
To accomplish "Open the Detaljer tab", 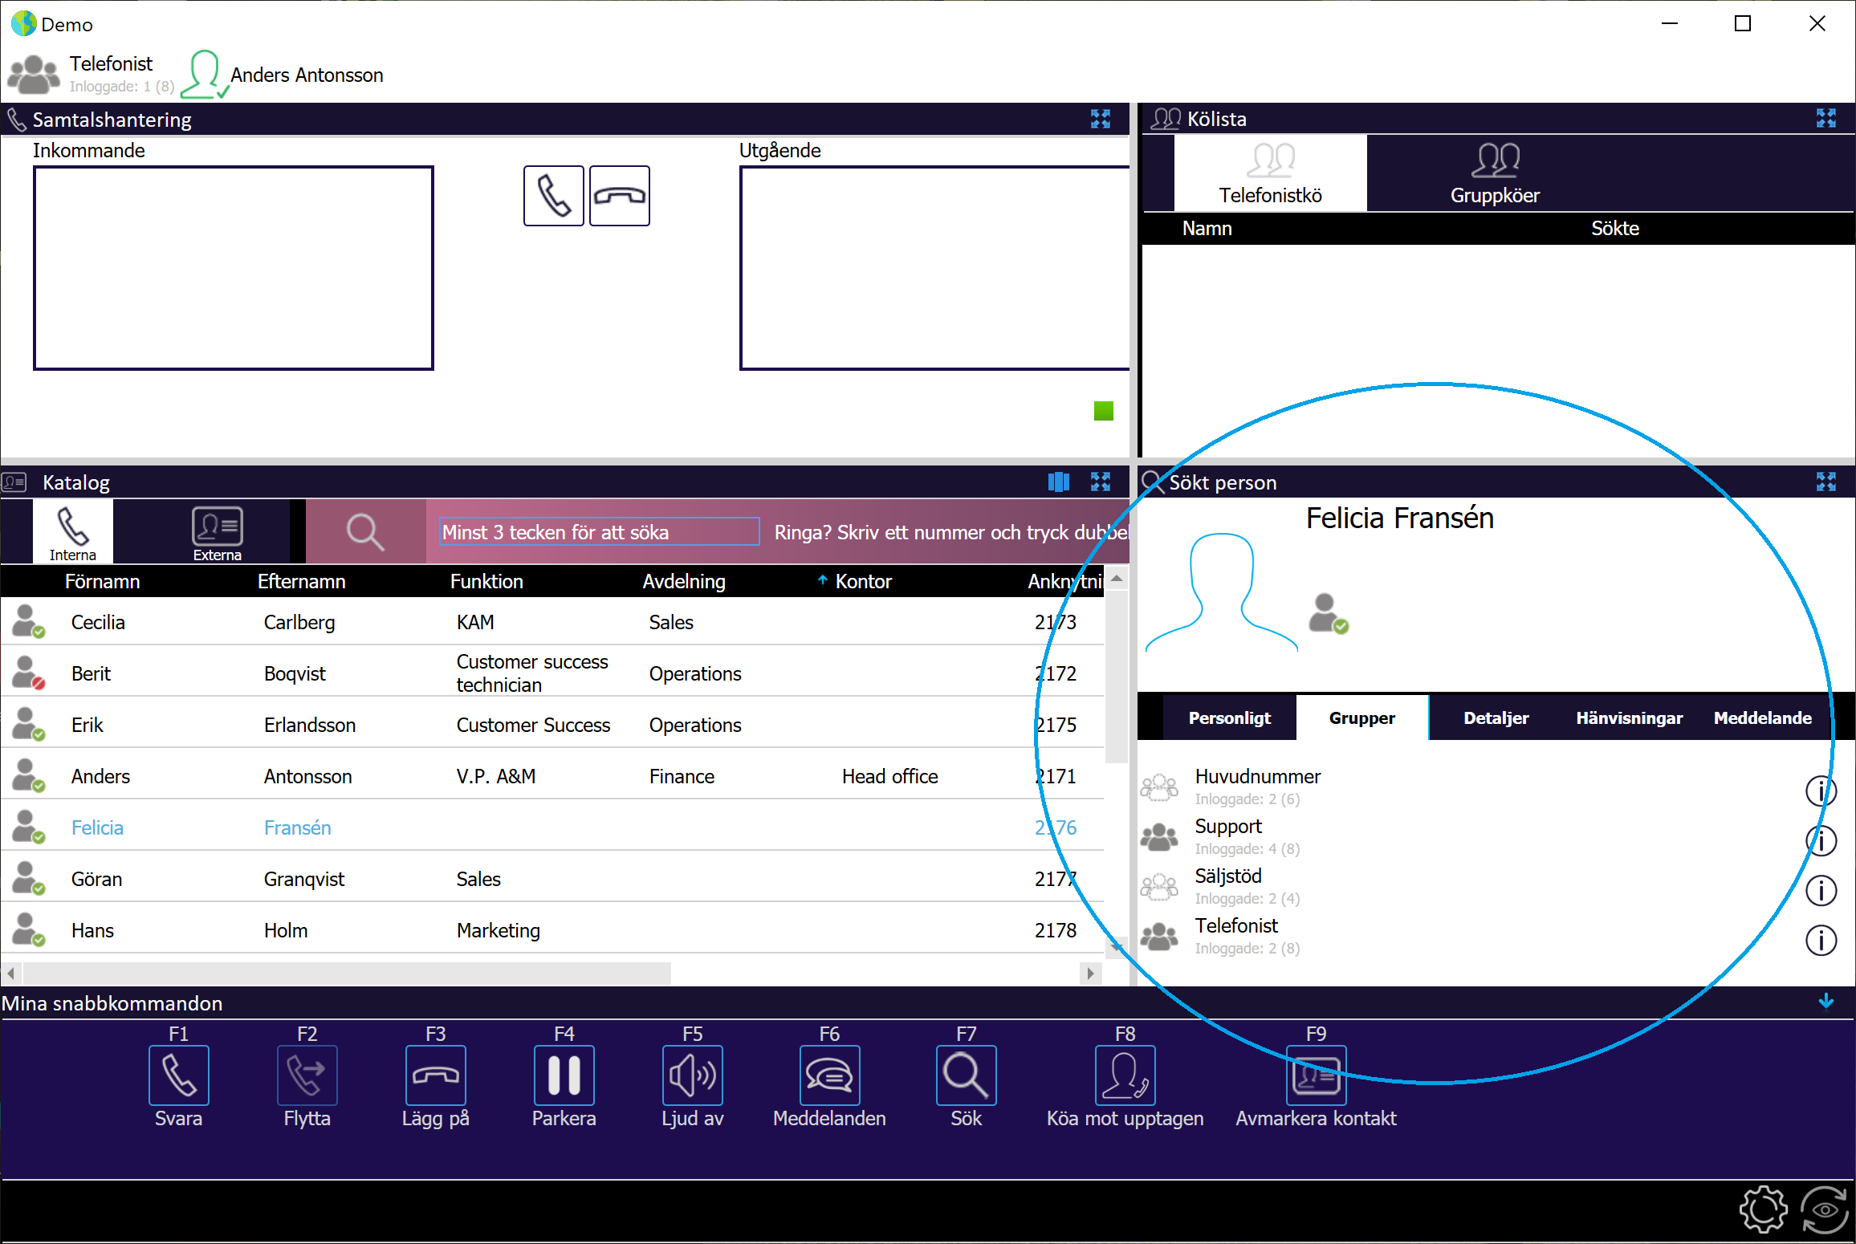I will tap(1496, 718).
